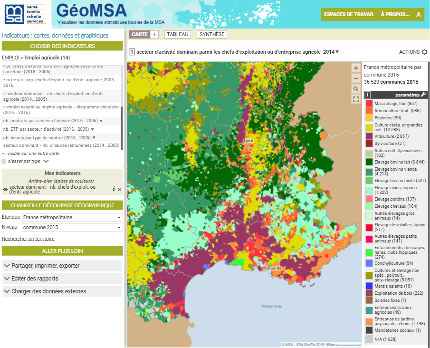Click the Mandataires sociaux dark swatch

(x=369, y=330)
